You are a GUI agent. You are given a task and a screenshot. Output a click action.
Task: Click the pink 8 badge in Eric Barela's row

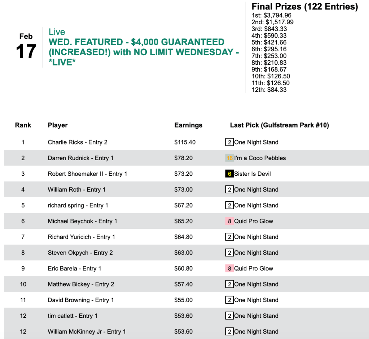click(x=229, y=269)
